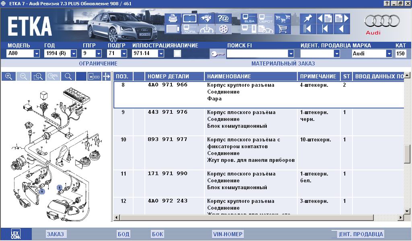Image resolution: width=412 pixels, height=241 pixels.
Task: Zoom in on the illustration
Action: [9, 76]
